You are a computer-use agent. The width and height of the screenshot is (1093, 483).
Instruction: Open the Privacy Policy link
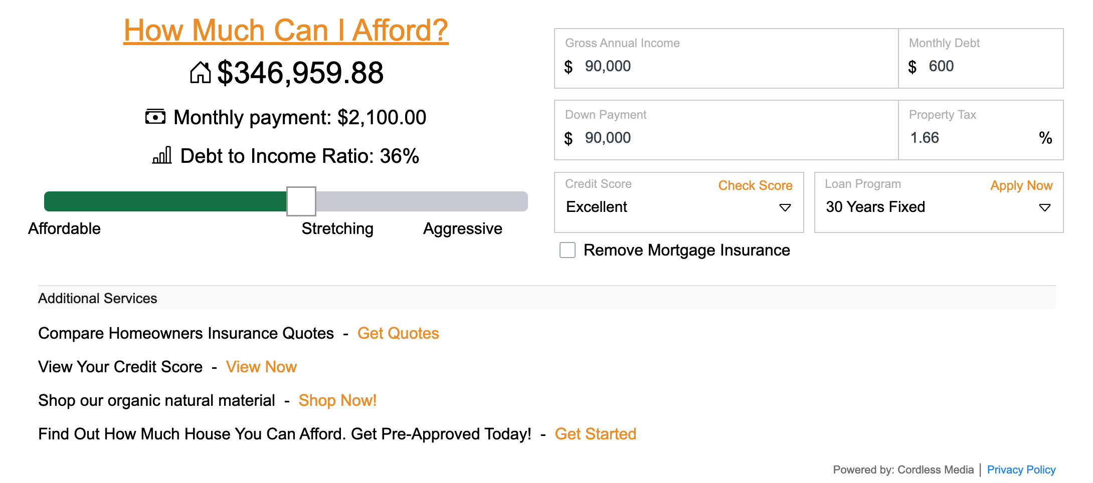1021,470
